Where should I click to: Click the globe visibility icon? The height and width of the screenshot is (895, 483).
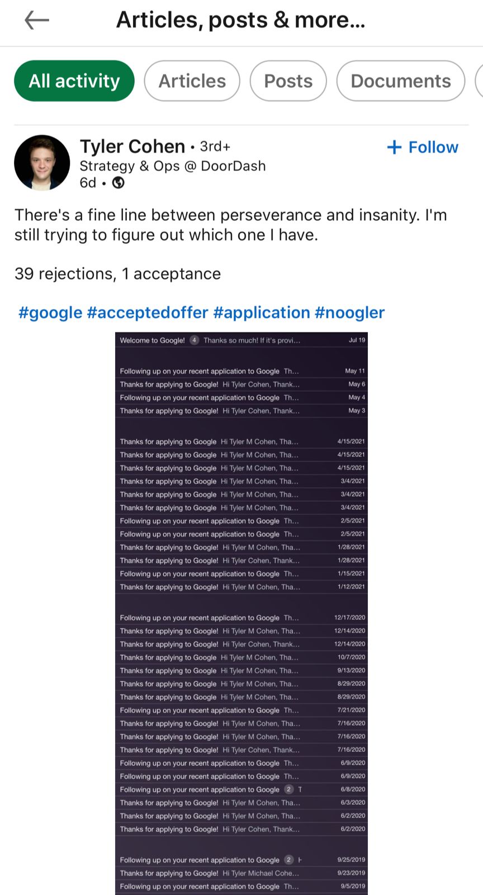click(119, 183)
